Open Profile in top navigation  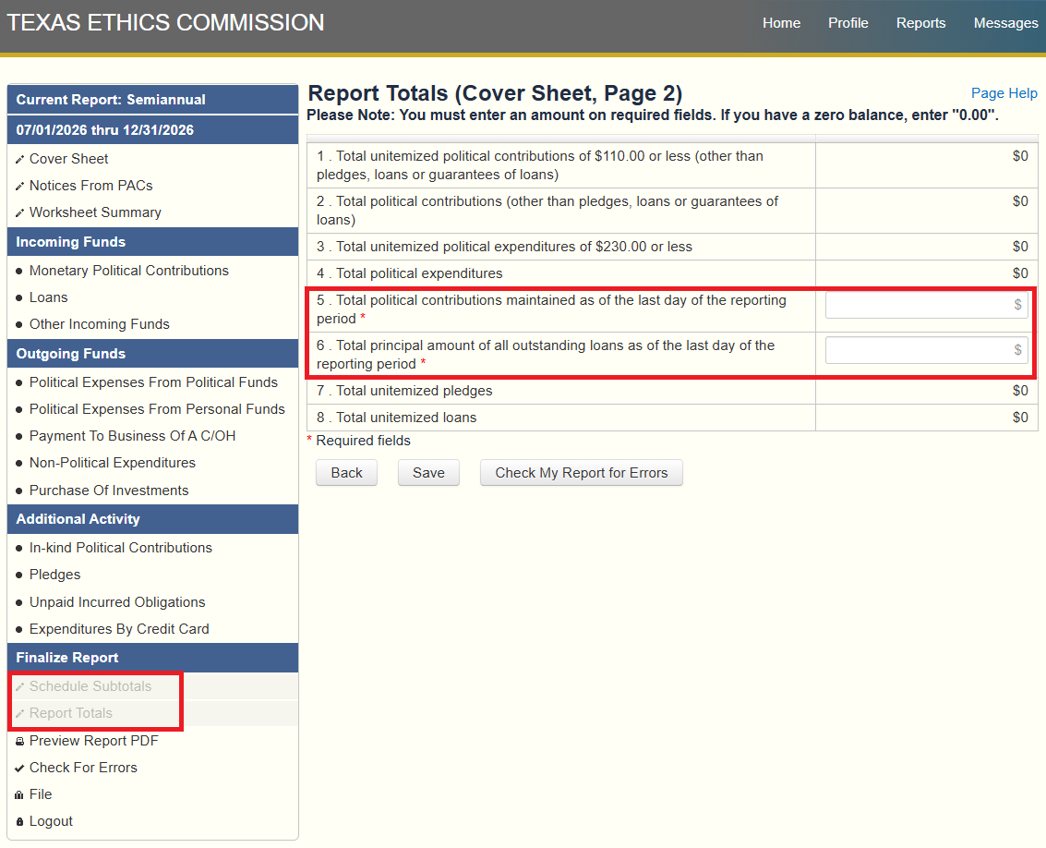coord(848,23)
